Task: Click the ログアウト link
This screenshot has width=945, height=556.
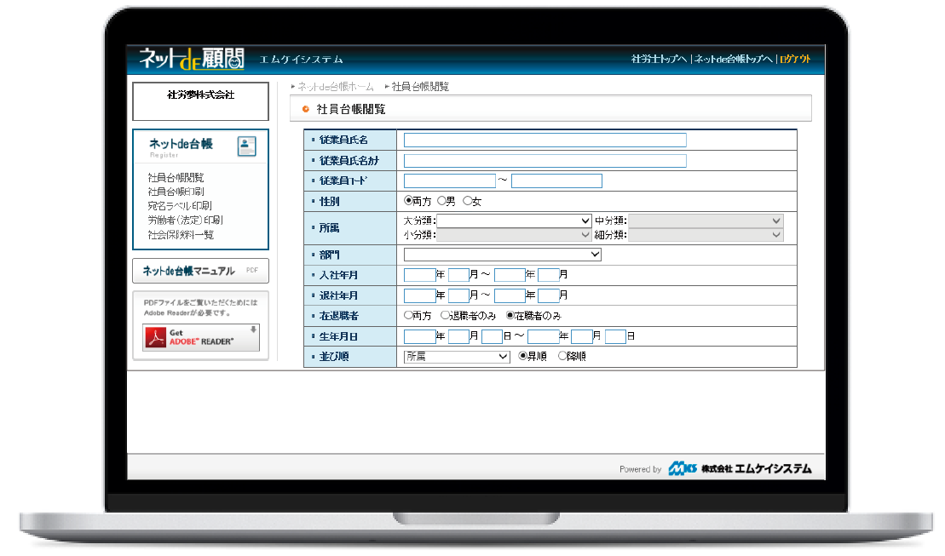Action: pyautogui.click(x=795, y=59)
